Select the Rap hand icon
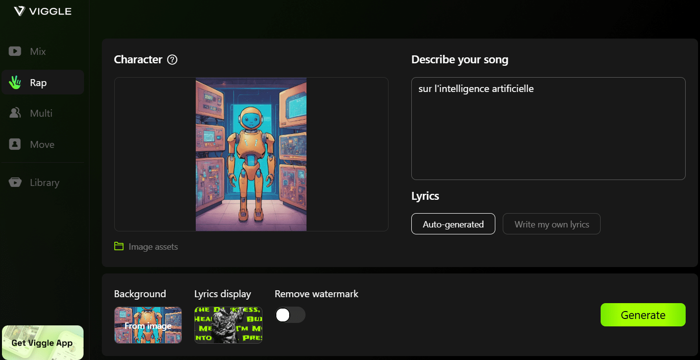Screen dimensions: 700x360 point(14,82)
